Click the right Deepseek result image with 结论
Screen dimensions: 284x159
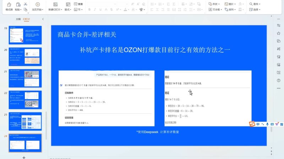coord(208,98)
